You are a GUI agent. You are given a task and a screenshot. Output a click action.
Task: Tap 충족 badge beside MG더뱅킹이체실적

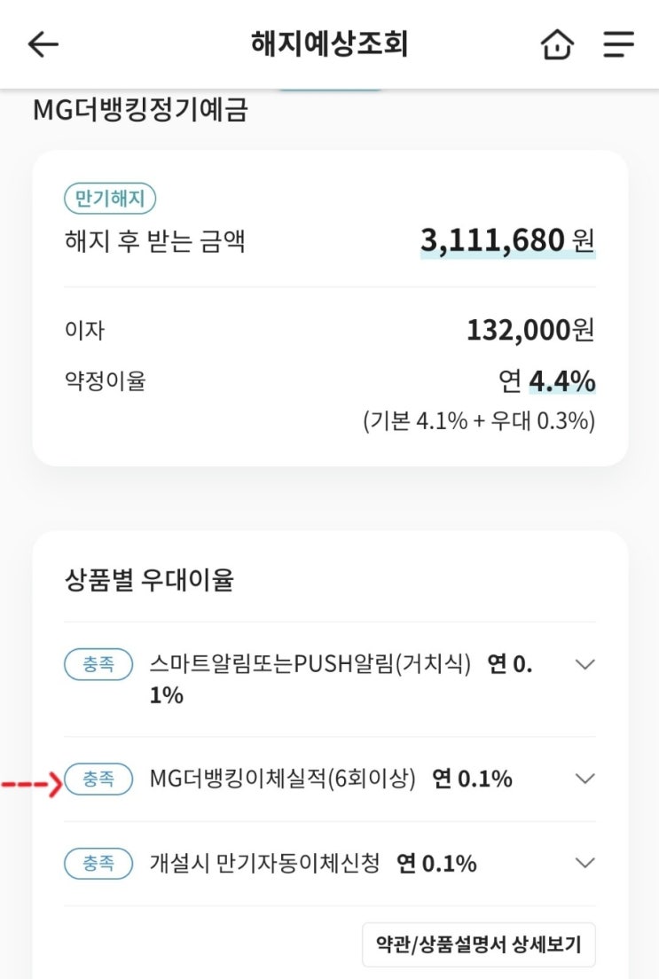coord(98,779)
